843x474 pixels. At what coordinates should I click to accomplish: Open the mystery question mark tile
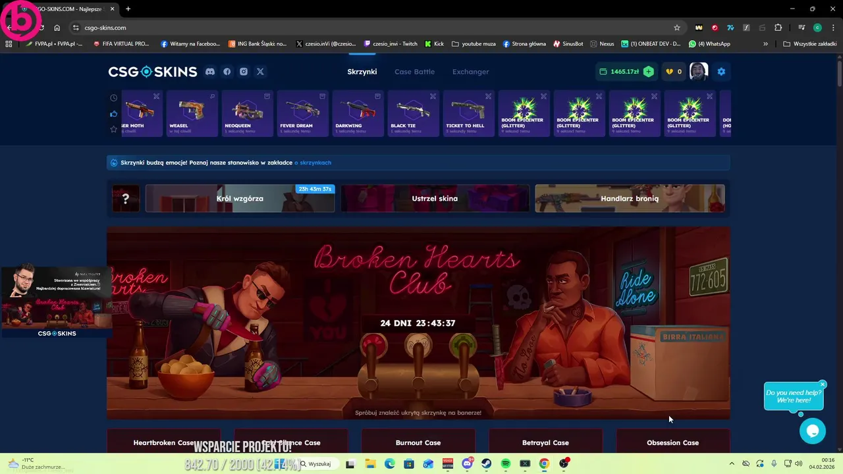click(x=125, y=198)
